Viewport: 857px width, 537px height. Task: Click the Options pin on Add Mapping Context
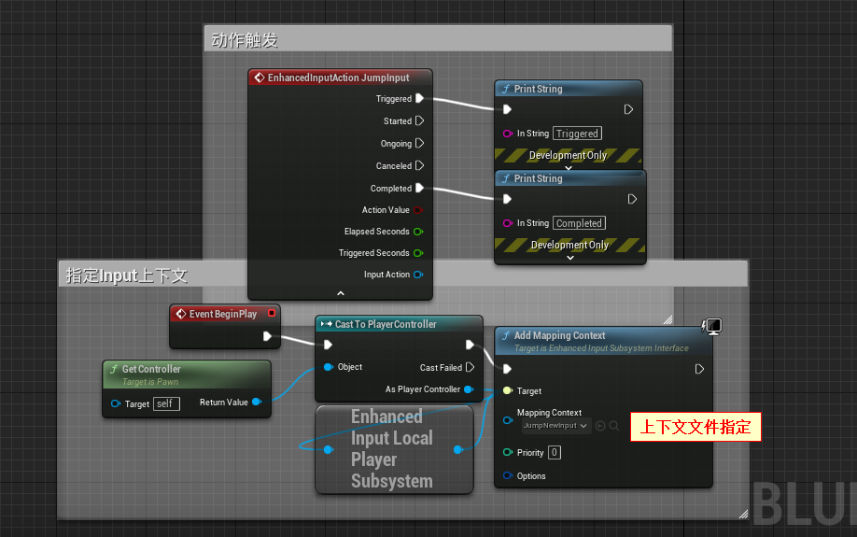(508, 476)
